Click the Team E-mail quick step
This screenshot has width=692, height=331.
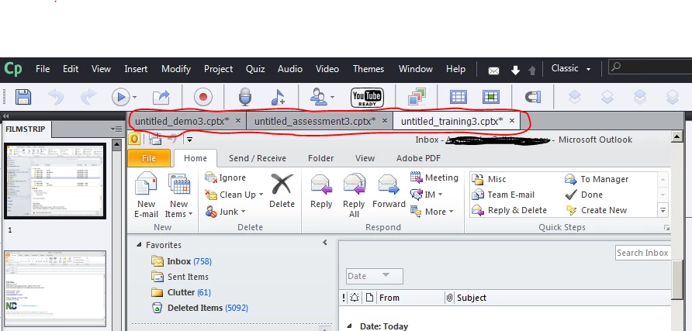[x=503, y=195]
